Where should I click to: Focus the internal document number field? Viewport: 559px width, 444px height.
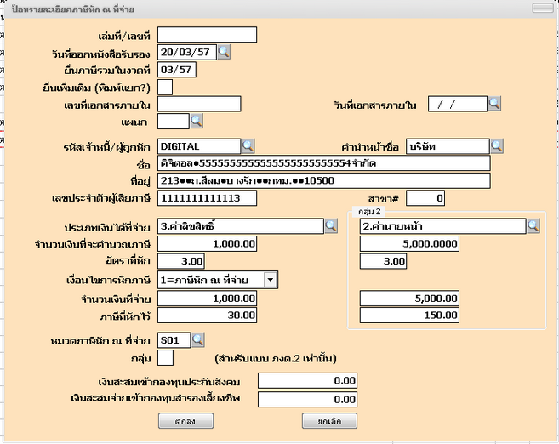tap(199, 104)
